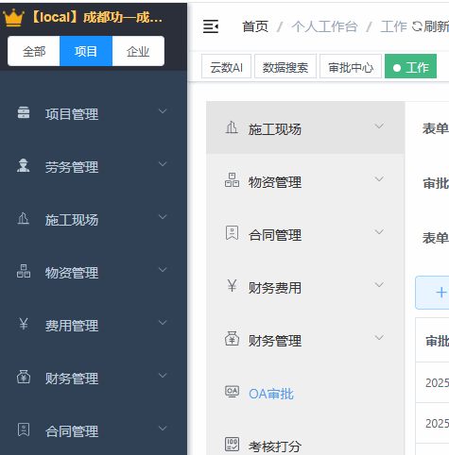Select the 项目 segment

click(86, 51)
